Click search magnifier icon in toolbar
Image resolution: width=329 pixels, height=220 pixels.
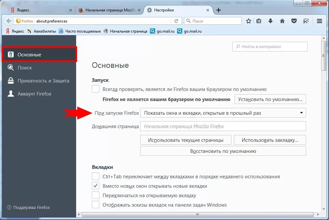pyautogui.click(x=189, y=21)
